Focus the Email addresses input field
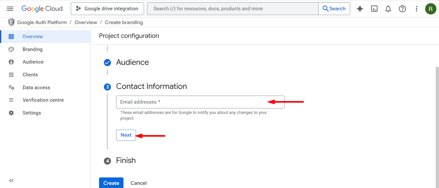The width and height of the screenshot is (439, 188). [193, 102]
